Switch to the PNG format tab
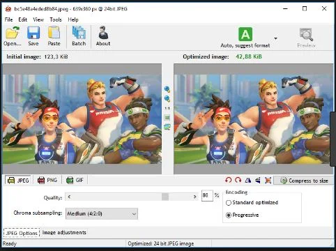 point(47,181)
